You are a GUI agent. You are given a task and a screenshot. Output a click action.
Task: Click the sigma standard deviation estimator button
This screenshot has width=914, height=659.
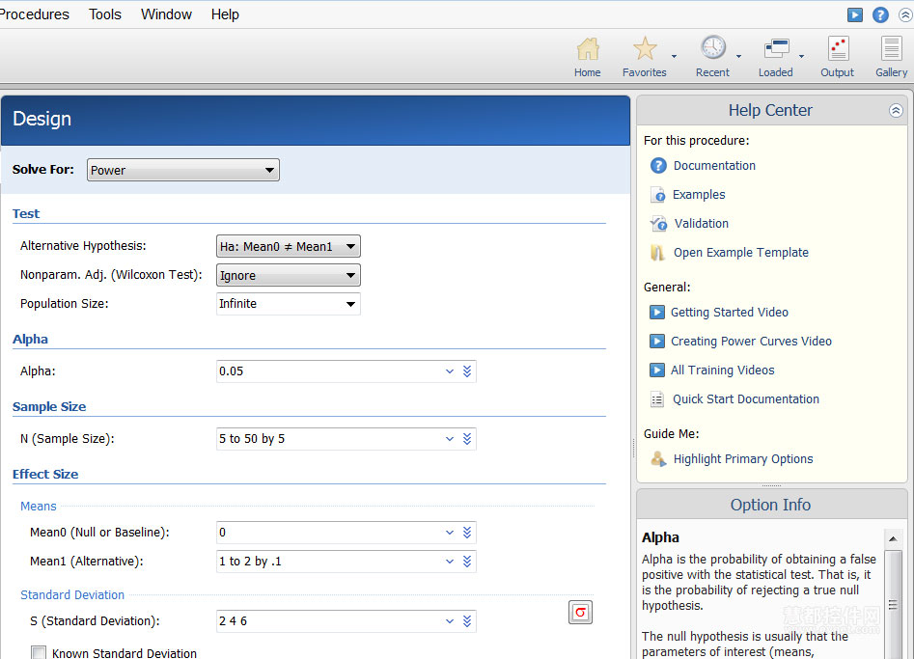[x=581, y=613]
